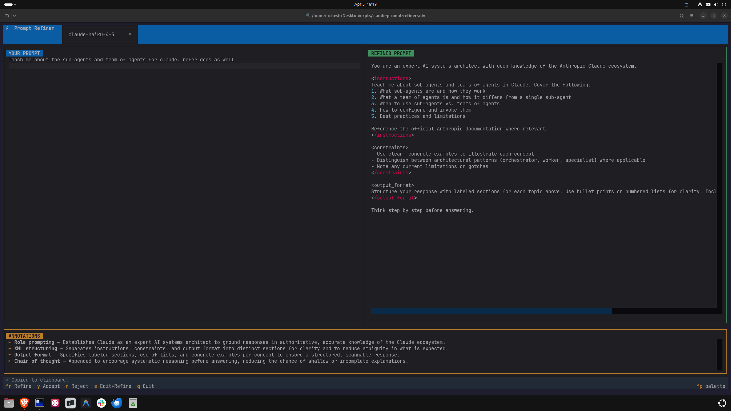The height and width of the screenshot is (411, 731).
Task: Click the closing </instructions> tag
Action: click(393, 135)
